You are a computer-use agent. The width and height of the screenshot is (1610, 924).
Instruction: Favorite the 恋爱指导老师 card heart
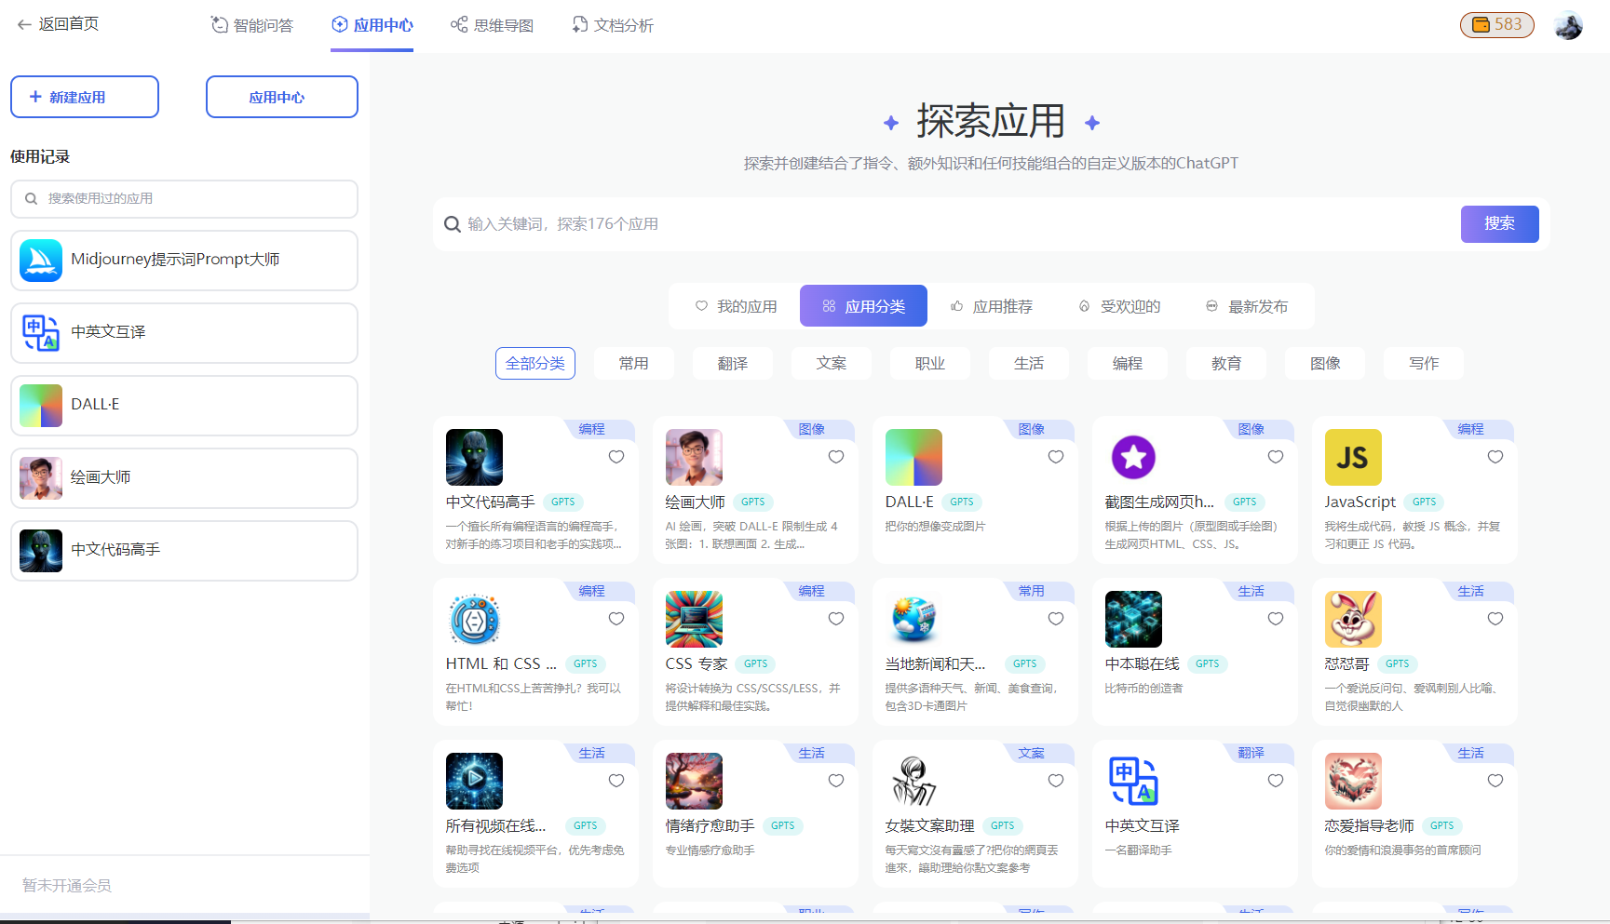point(1495,781)
